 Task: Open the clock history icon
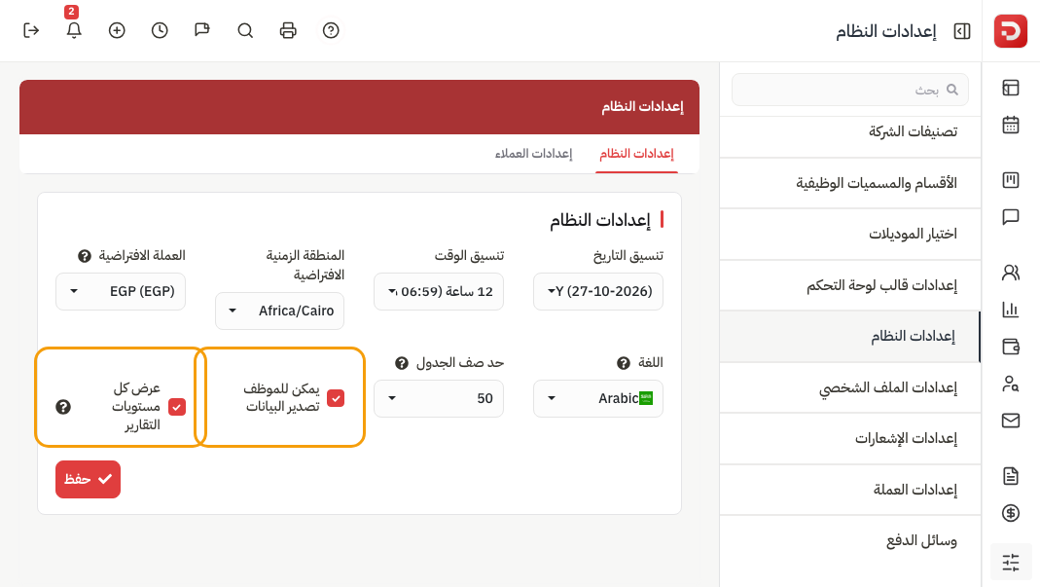coord(160,30)
